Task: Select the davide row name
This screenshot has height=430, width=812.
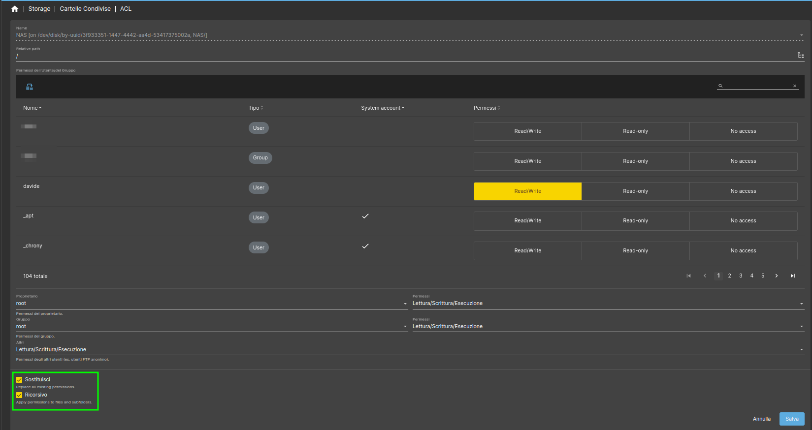Action: point(32,186)
